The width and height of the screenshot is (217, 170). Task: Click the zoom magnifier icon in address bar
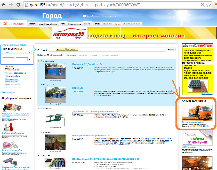(x=203, y=5)
